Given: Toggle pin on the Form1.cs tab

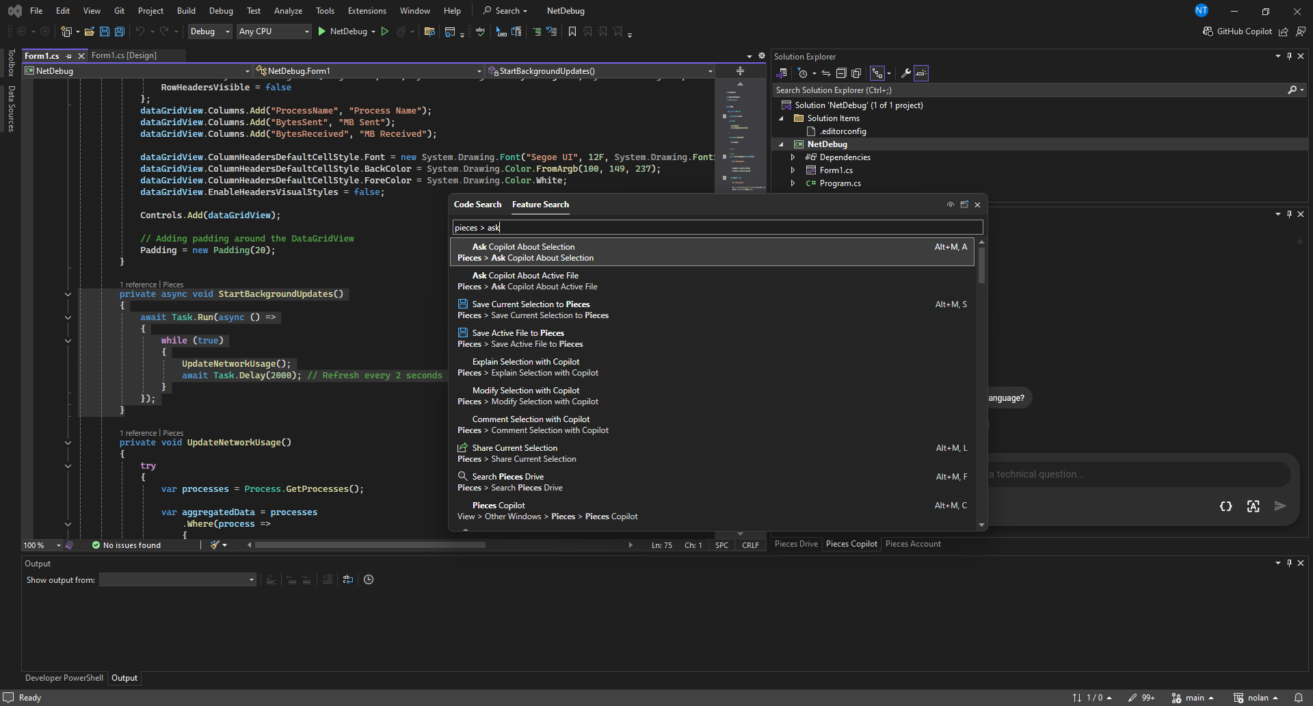Looking at the screenshot, I should (69, 56).
